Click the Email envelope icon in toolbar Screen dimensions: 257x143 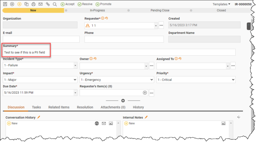point(40,4)
